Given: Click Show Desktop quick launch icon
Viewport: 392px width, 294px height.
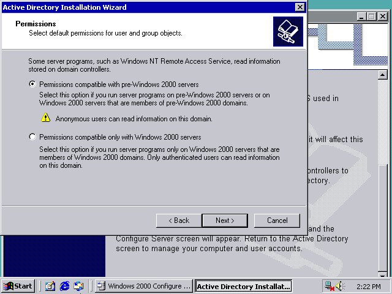Looking at the screenshot, I should [x=50, y=286].
